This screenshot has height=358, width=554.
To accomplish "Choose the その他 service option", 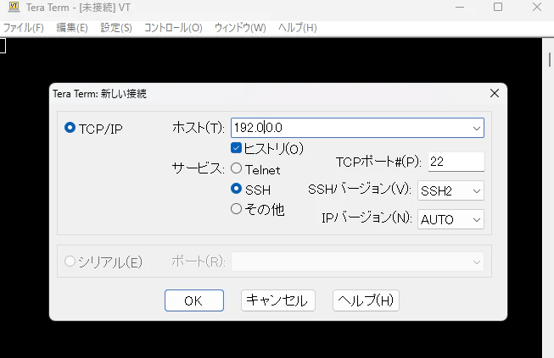I will (x=237, y=208).
